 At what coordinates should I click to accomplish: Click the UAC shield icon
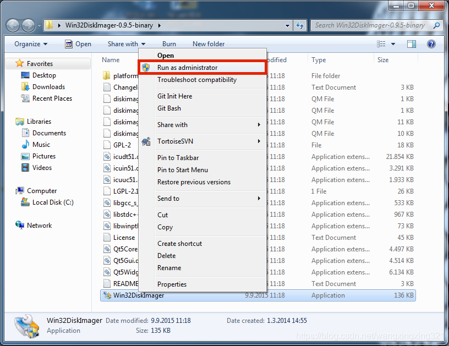[146, 68]
